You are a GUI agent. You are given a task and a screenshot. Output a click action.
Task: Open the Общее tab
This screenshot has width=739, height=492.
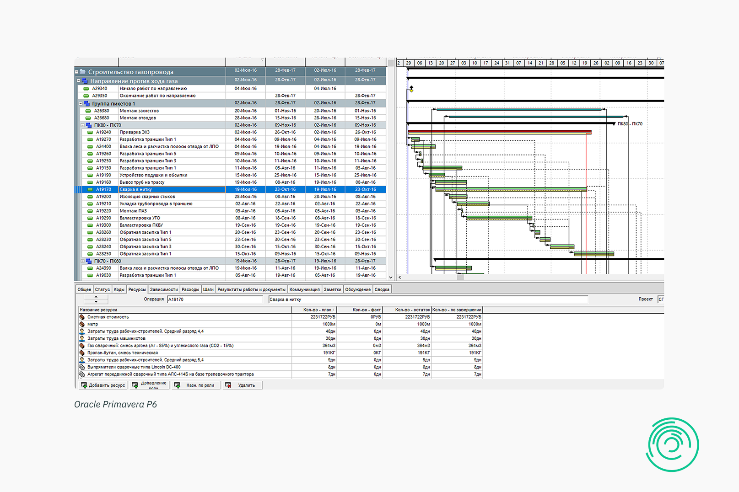[84, 289]
